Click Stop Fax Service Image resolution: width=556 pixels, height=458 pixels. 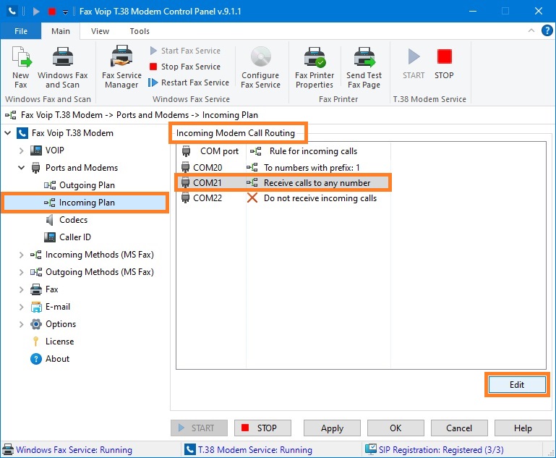pyautogui.click(x=185, y=67)
